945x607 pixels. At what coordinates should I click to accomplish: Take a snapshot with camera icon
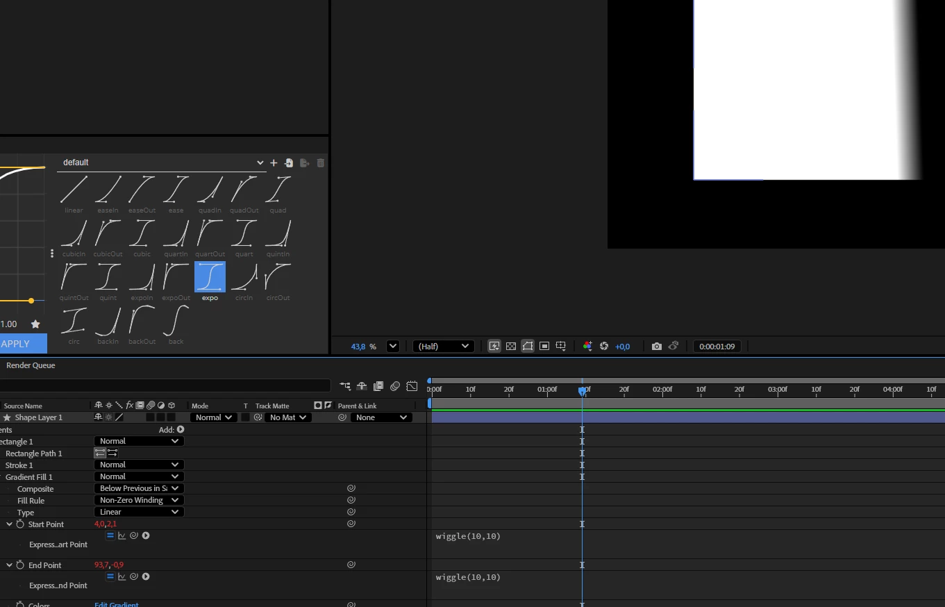[657, 346]
